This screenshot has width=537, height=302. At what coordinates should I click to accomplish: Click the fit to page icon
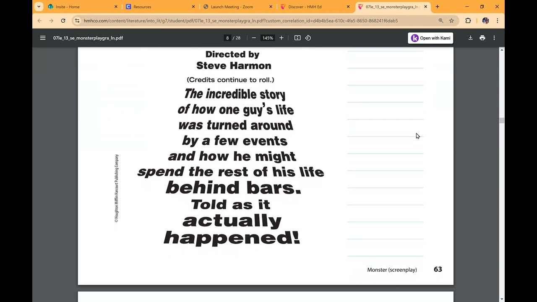[297, 38]
